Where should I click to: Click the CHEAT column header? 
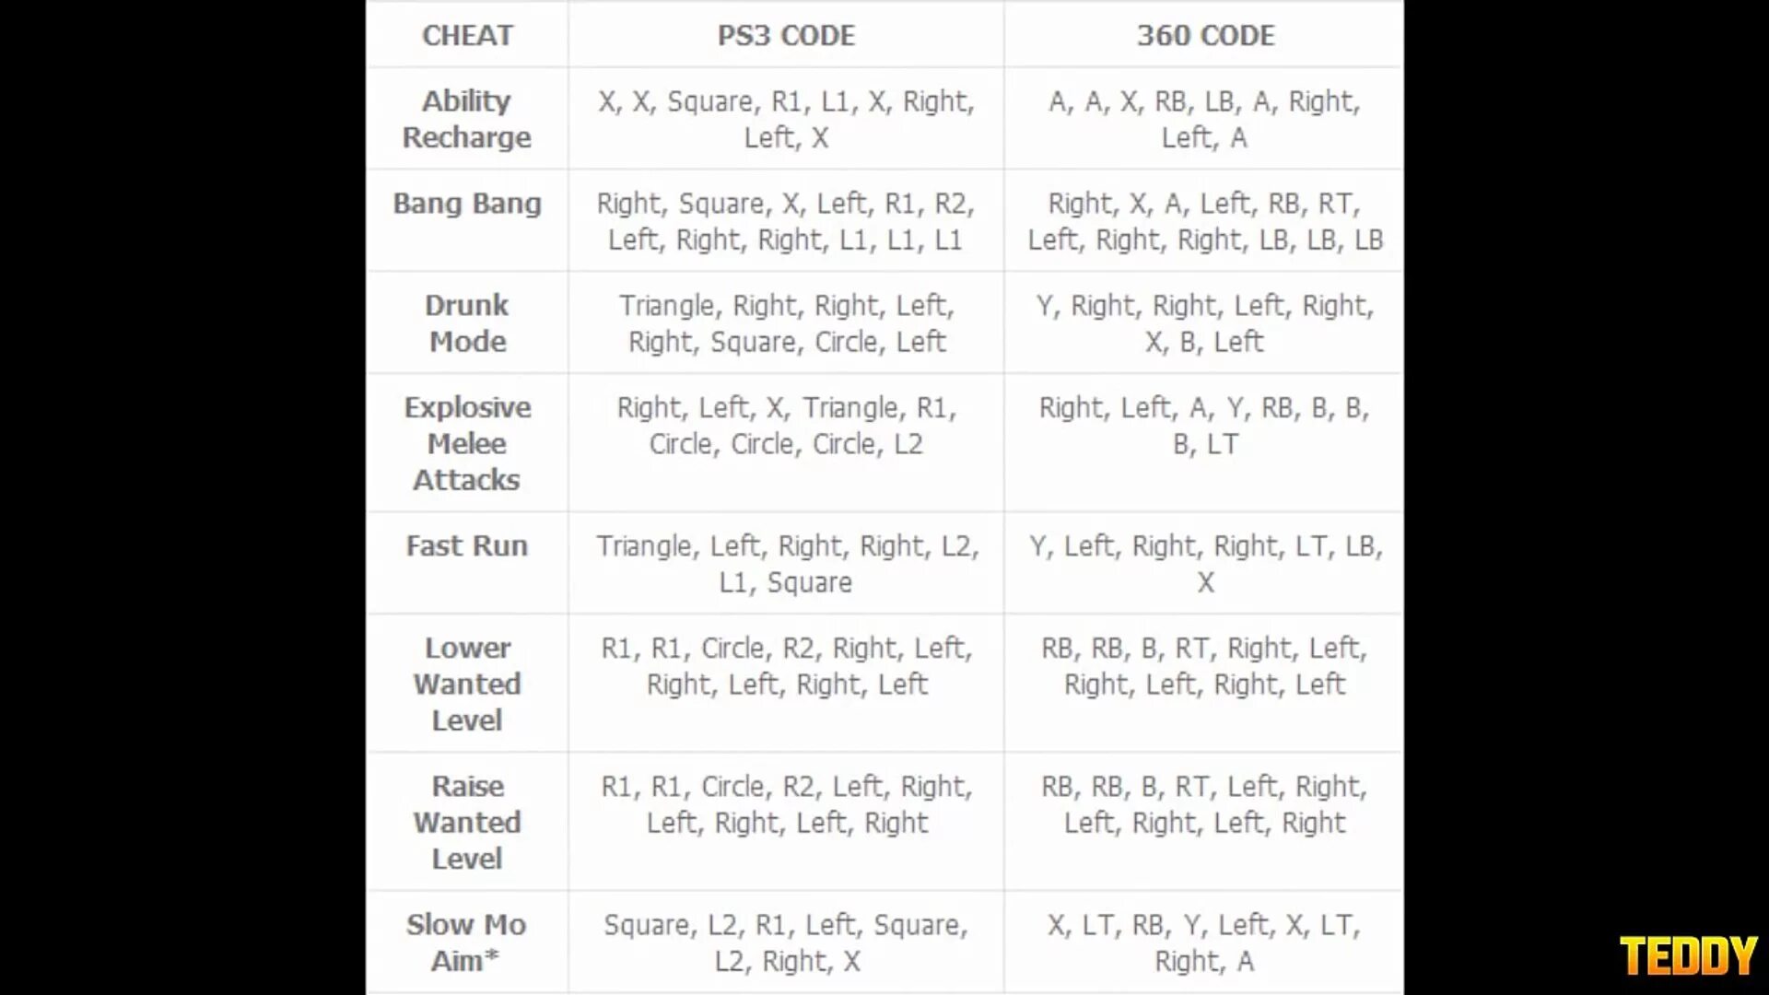[468, 35]
